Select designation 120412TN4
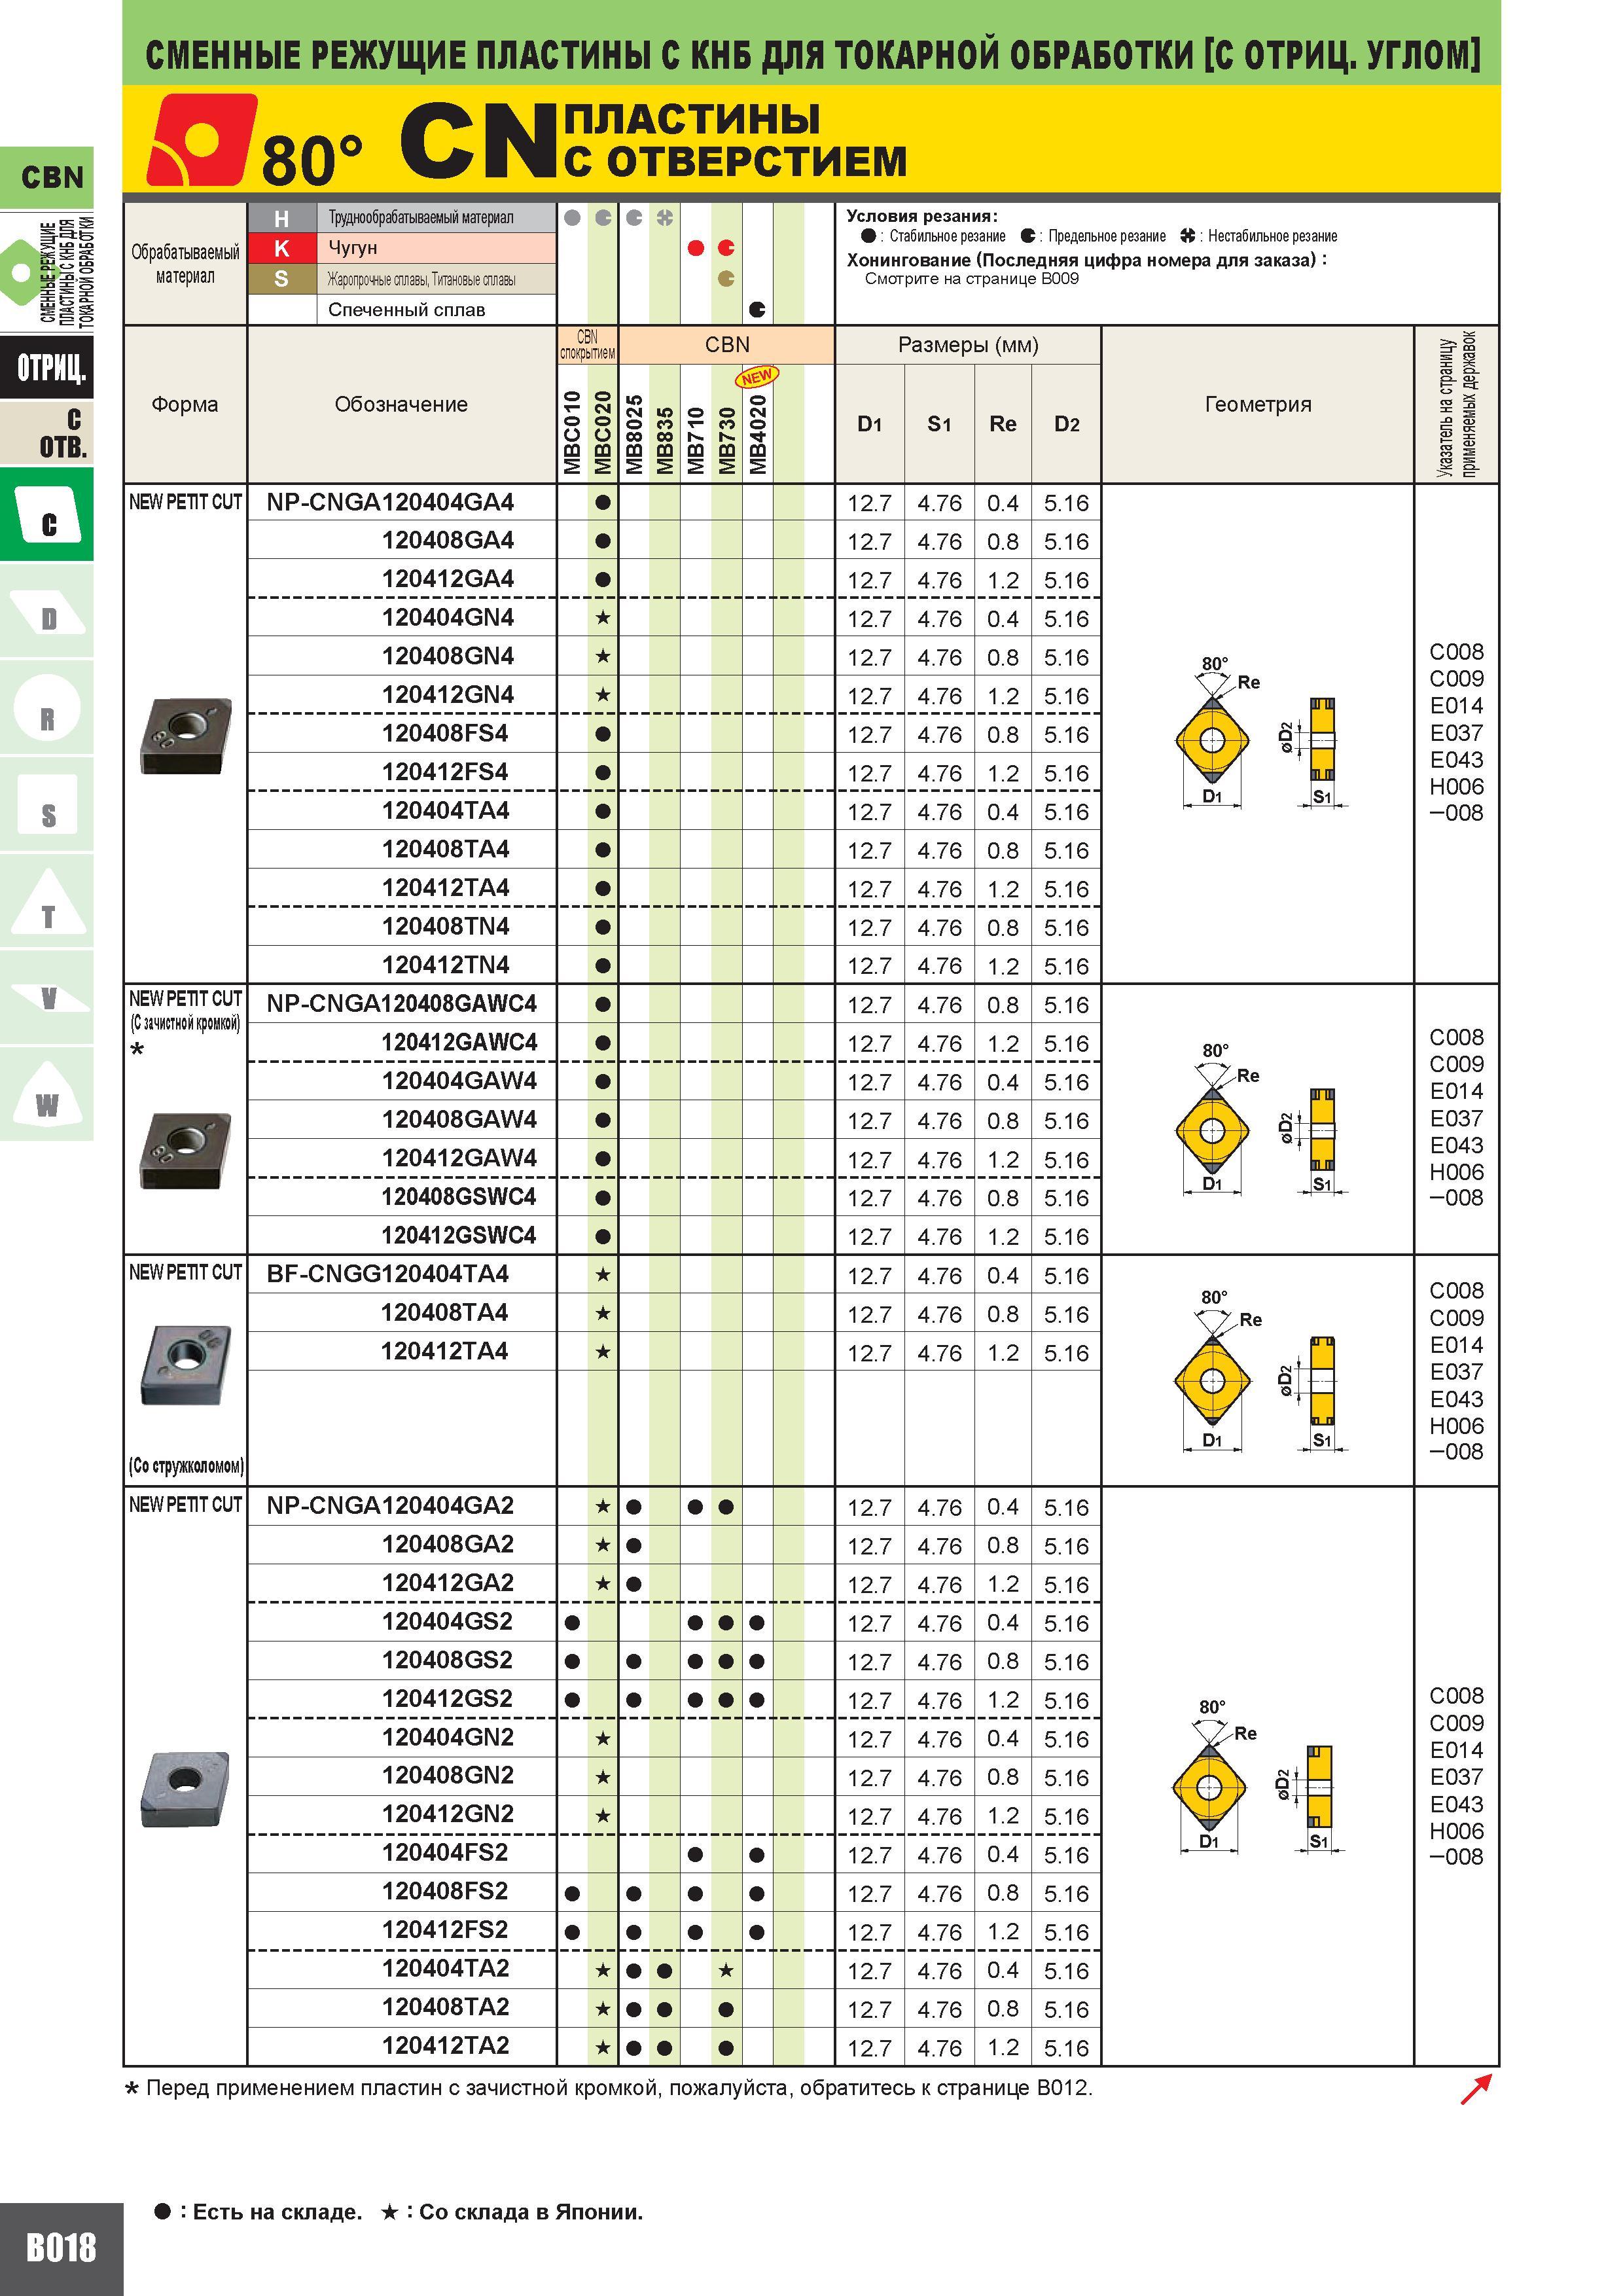1623x2296 pixels. pos(445,965)
